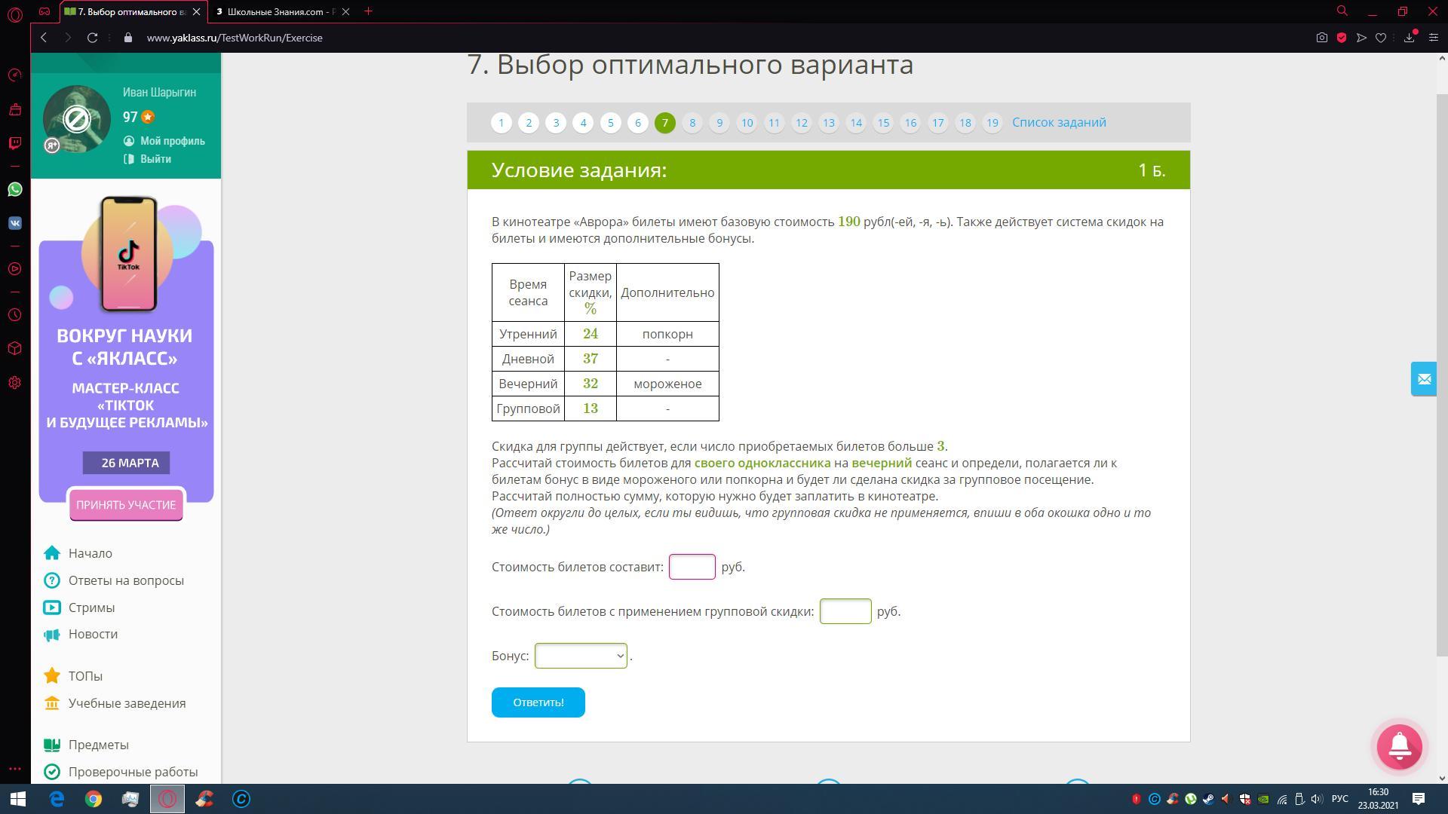
Task: Open the blue envelope feedback tab
Action: pyautogui.click(x=1423, y=379)
